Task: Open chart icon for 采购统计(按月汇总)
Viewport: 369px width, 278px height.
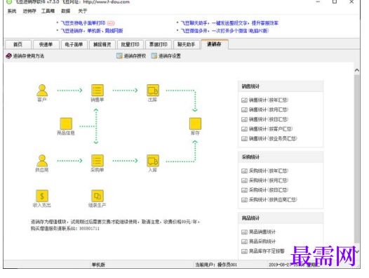Action: point(245,180)
